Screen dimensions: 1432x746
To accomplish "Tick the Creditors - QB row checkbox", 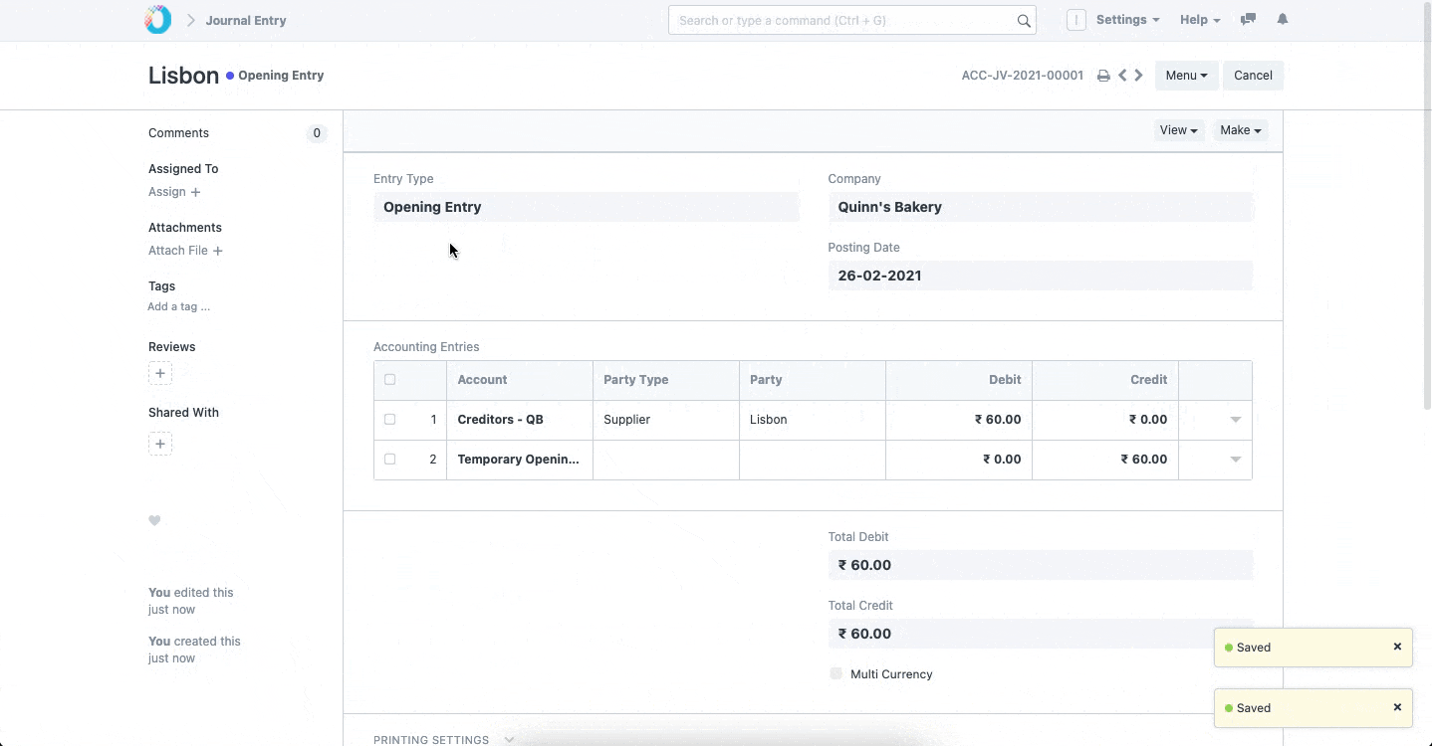I will [389, 420].
